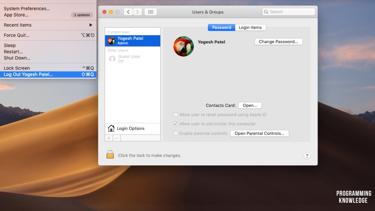
Task: Choose Shut Down from the Apple menu
Action: [48, 58]
